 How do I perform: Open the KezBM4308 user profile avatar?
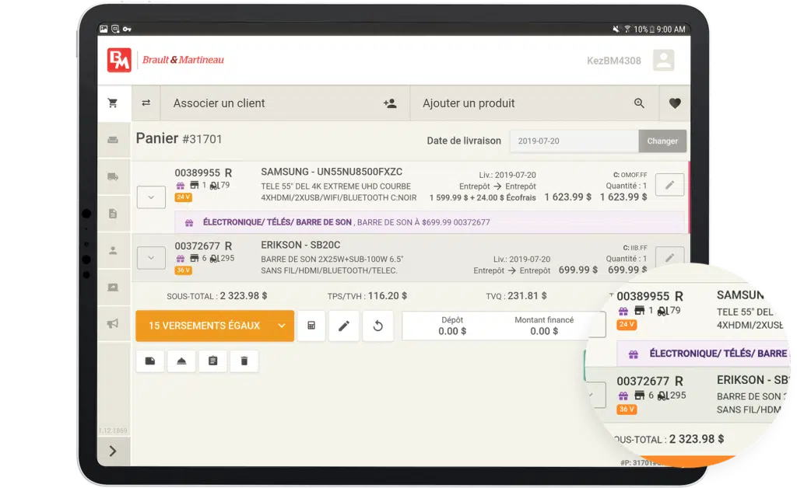coord(663,61)
